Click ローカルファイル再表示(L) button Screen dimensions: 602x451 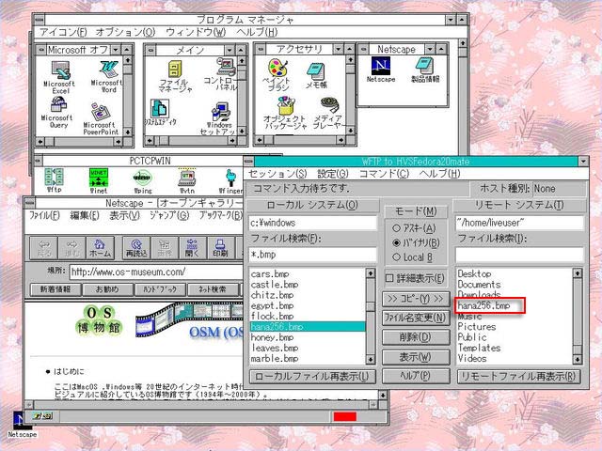(x=312, y=376)
